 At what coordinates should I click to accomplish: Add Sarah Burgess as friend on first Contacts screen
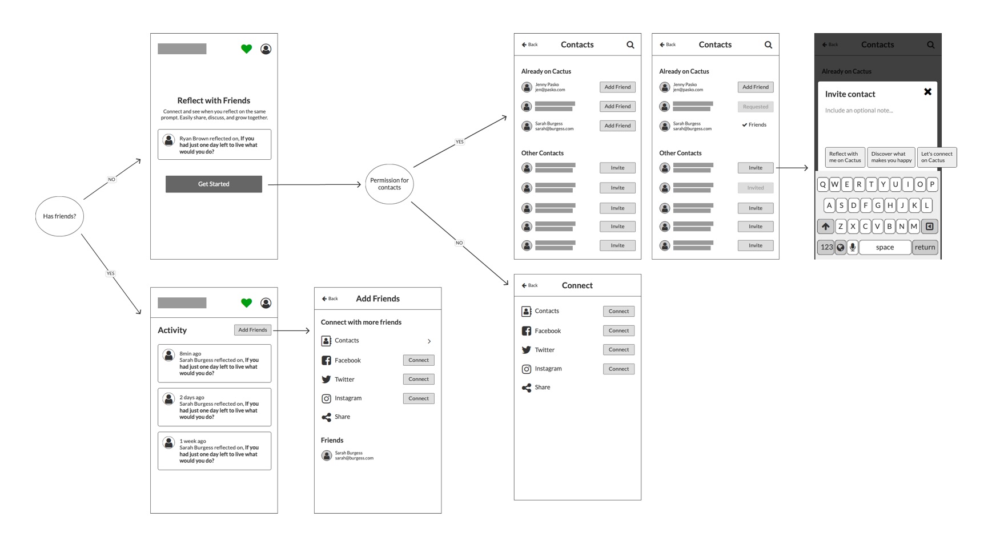tap(617, 126)
